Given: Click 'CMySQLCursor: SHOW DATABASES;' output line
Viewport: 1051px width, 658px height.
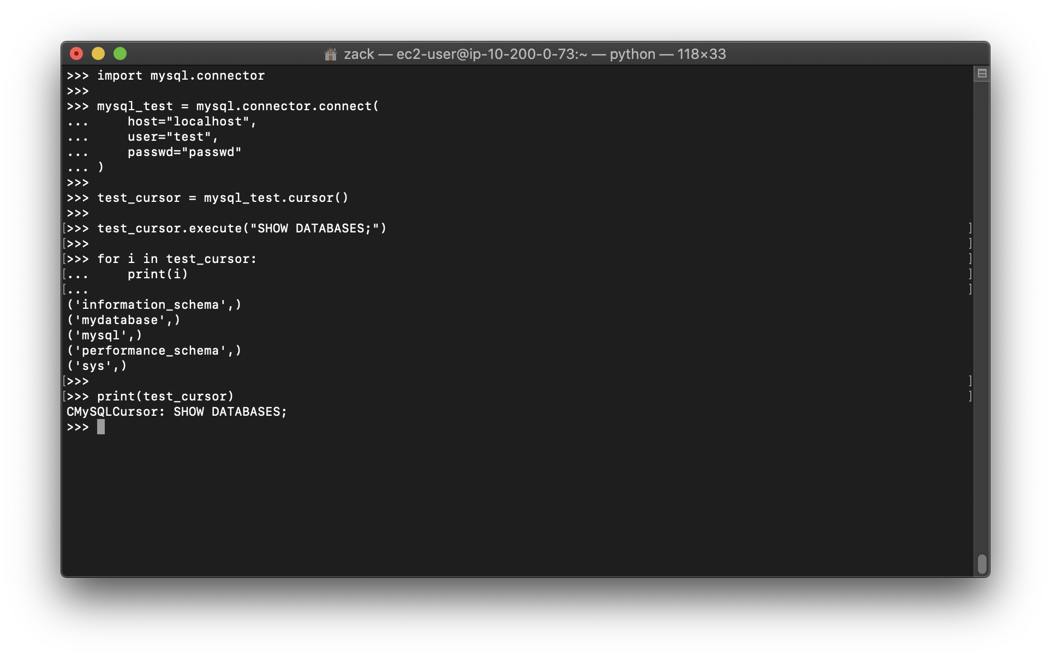Looking at the screenshot, I should (x=177, y=412).
